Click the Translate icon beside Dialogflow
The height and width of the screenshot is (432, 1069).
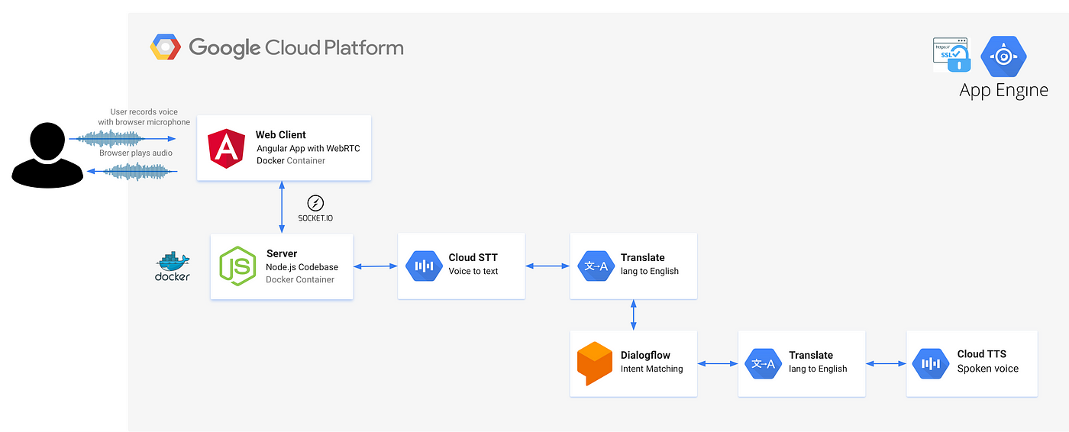click(764, 364)
